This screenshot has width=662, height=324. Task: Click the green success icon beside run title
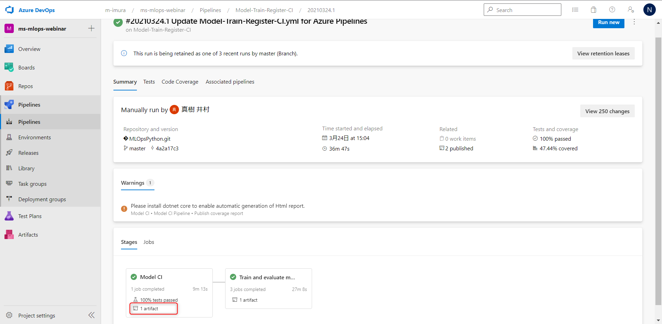tap(118, 22)
